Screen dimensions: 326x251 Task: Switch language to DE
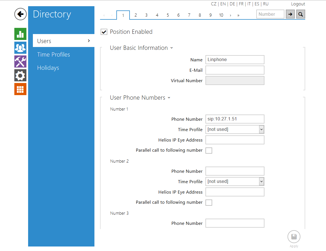click(232, 4)
